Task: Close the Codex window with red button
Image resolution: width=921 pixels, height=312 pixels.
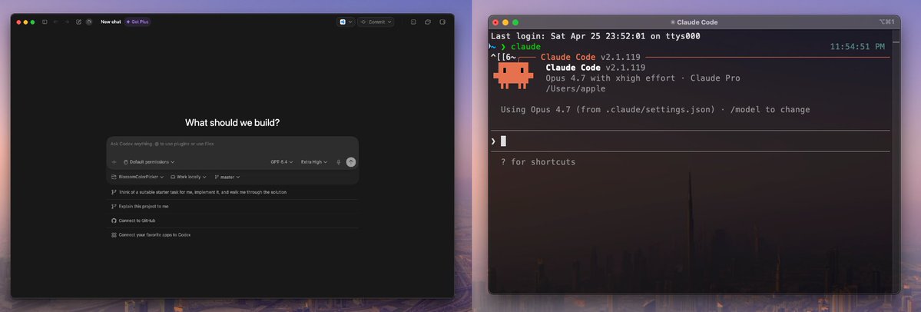Action: click(x=18, y=22)
